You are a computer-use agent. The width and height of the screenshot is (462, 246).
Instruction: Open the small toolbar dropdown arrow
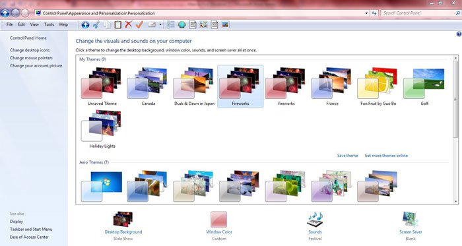click(160, 24)
